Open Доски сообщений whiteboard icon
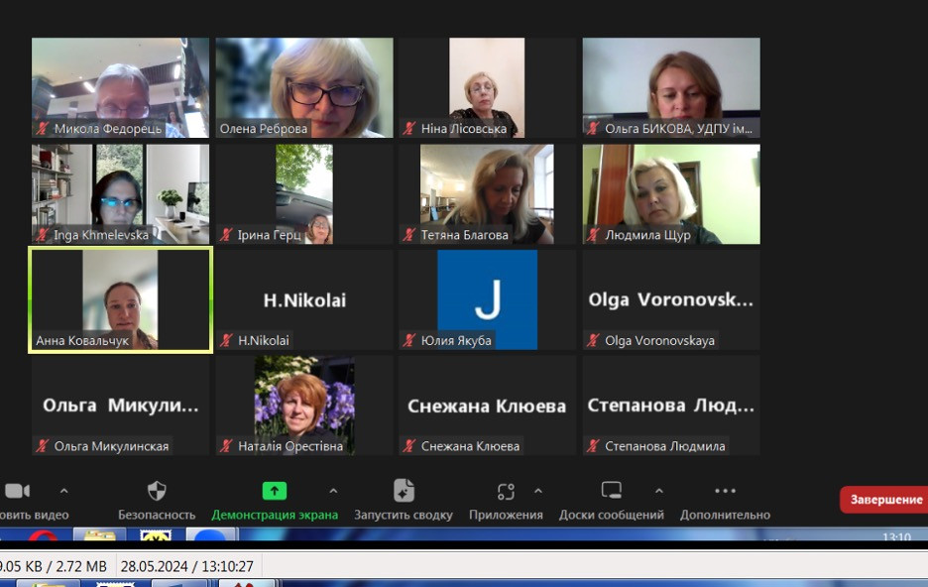The height and width of the screenshot is (587, 928). coord(612,490)
